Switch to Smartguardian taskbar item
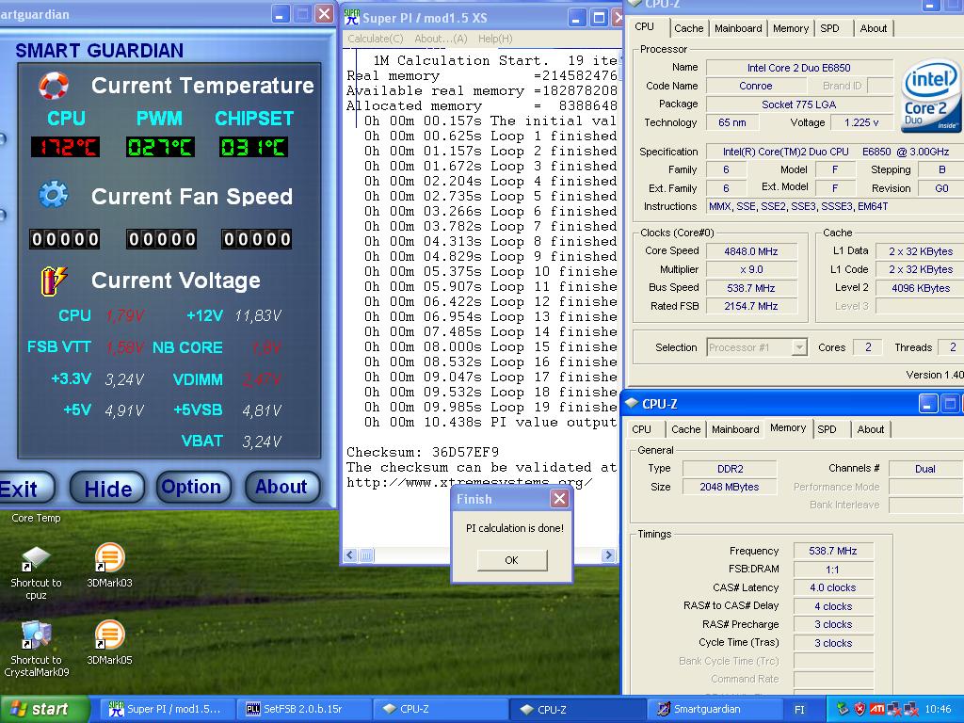This screenshot has height=723, width=964. pyautogui.click(x=715, y=709)
